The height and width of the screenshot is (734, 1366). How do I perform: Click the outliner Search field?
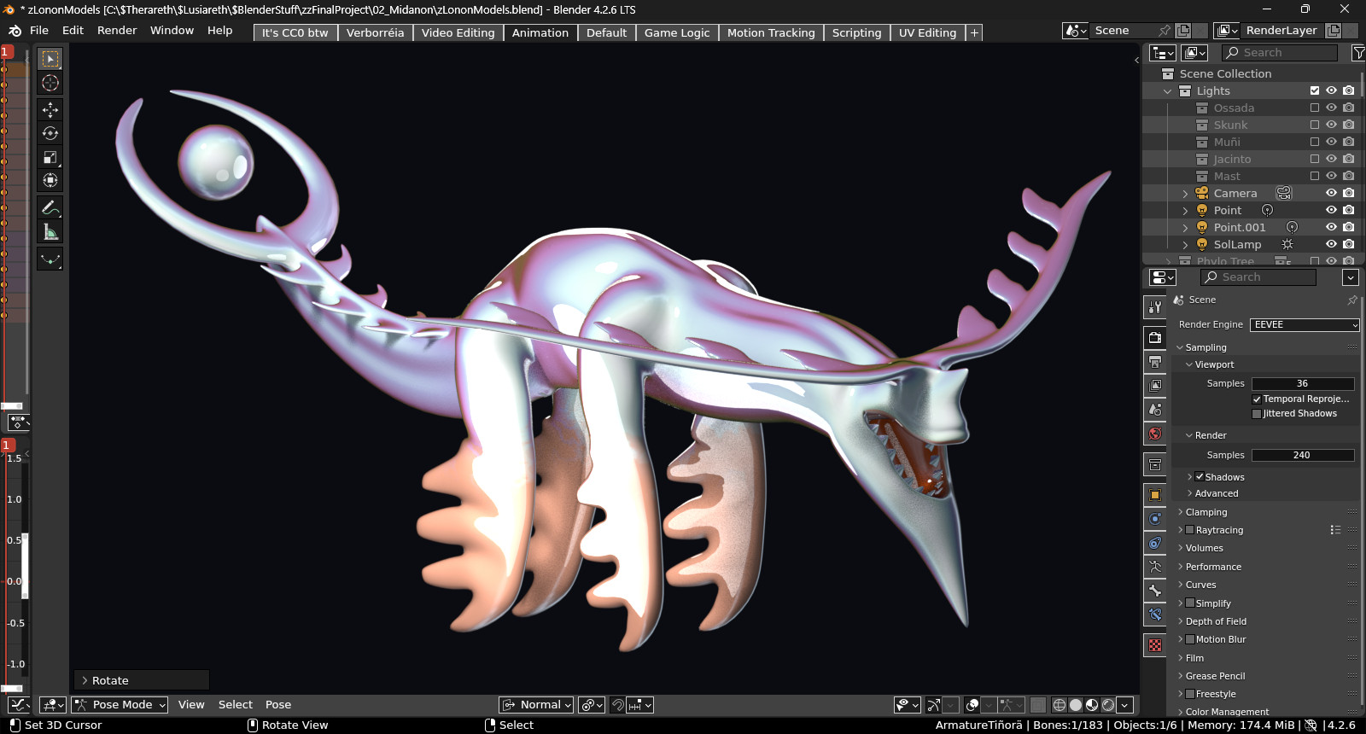click(1280, 53)
